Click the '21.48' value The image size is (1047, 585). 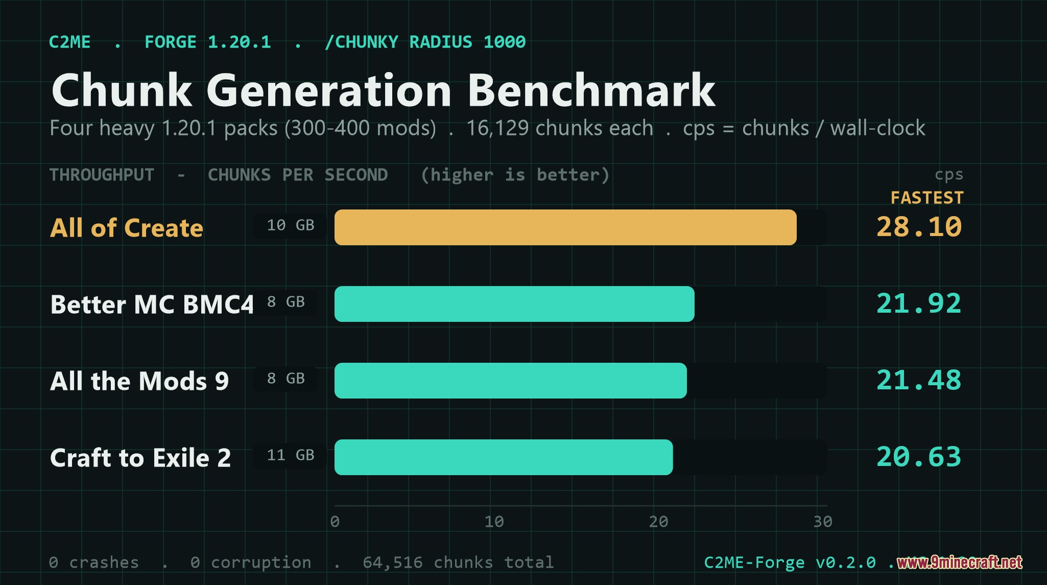point(919,380)
